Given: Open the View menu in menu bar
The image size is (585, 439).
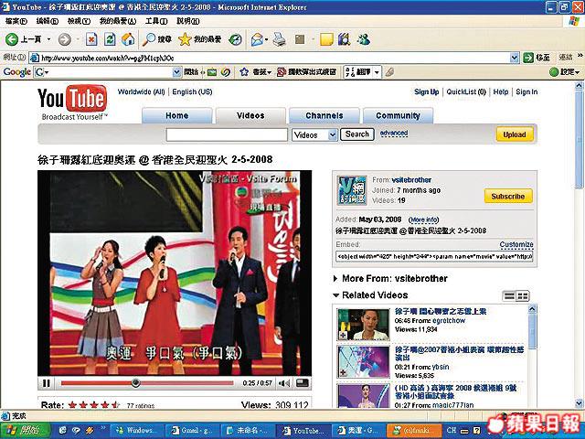Looking at the screenshot, I should pyautogui.click(x=79, y=21).
